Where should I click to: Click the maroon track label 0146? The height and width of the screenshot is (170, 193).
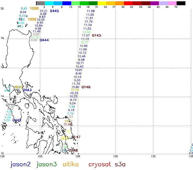tap(86, 87)
